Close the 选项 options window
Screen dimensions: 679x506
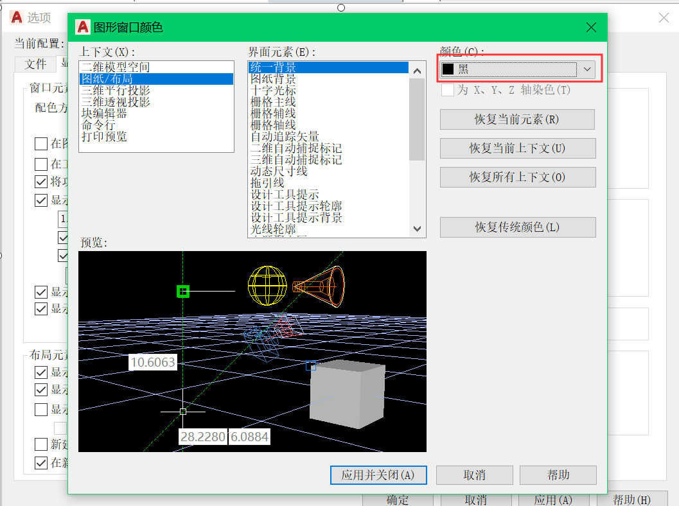click(664, 18)
